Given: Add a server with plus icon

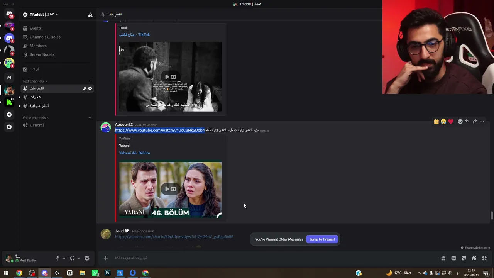Looking at the screenshot, I should tap(9, 114).
